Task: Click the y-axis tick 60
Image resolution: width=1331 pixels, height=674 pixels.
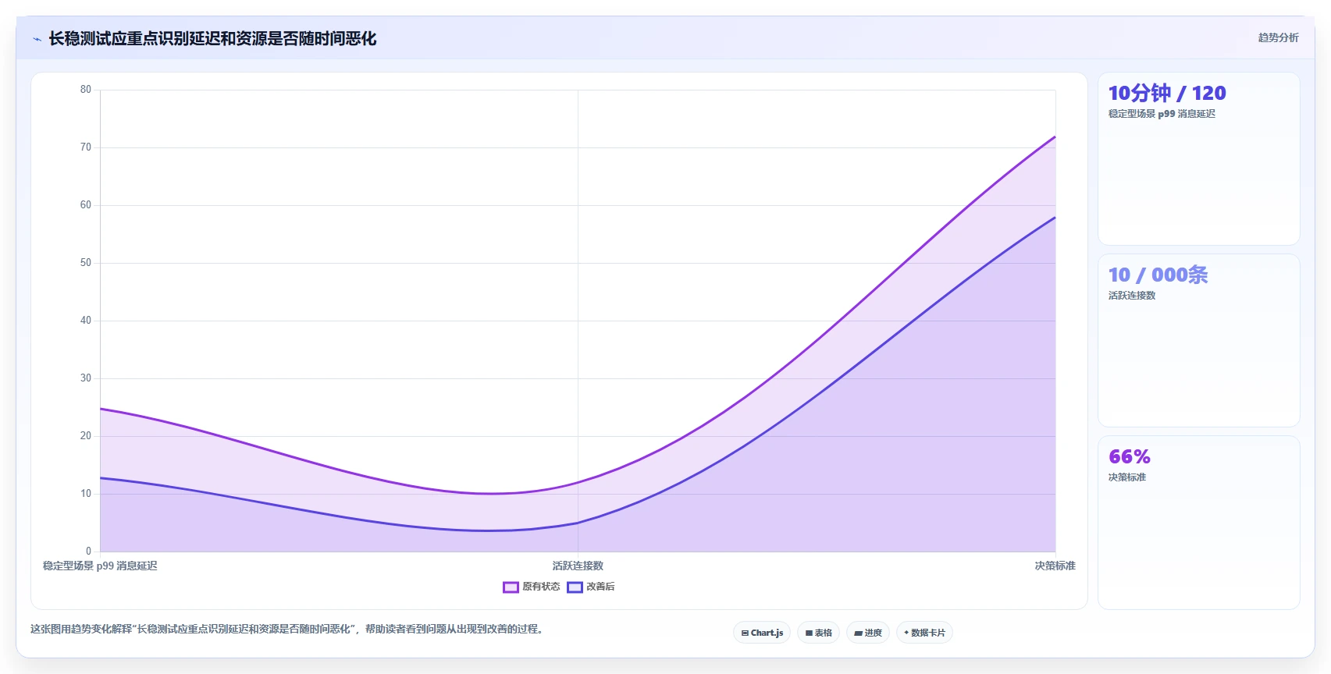Action: 86,205
